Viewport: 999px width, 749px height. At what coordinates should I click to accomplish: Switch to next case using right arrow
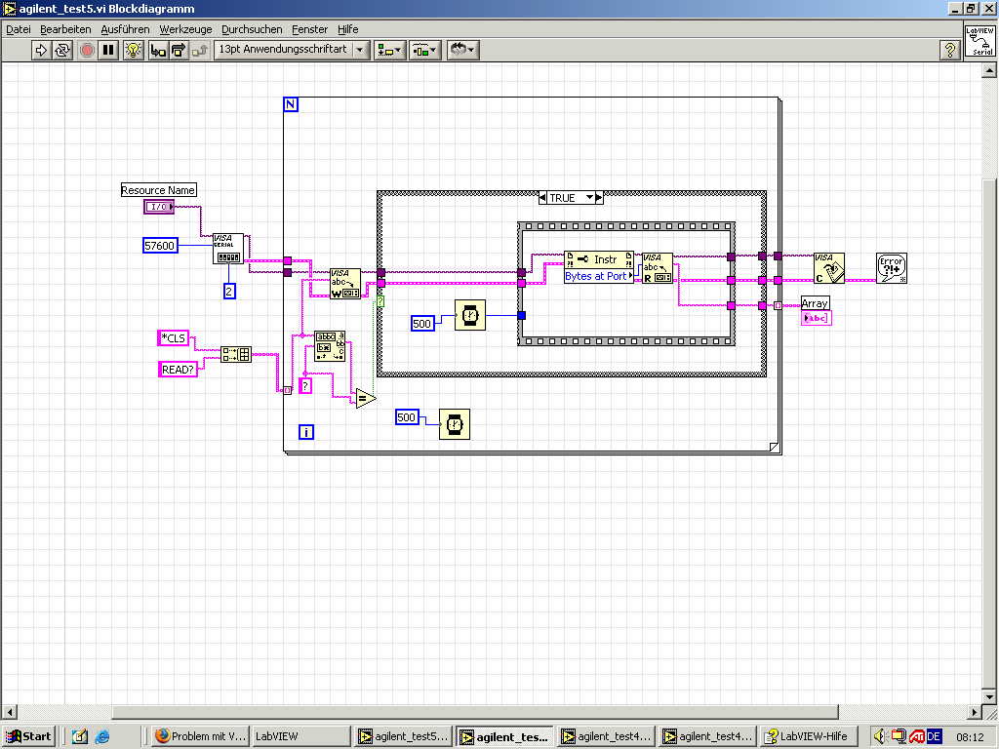[599, 198]
